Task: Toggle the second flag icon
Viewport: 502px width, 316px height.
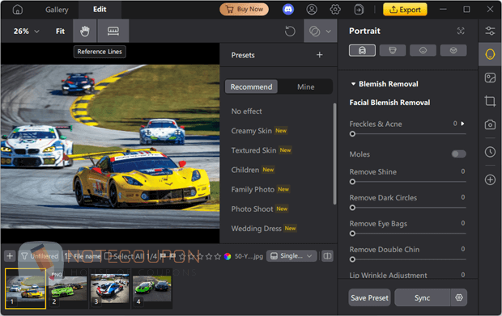Action: 172,256
